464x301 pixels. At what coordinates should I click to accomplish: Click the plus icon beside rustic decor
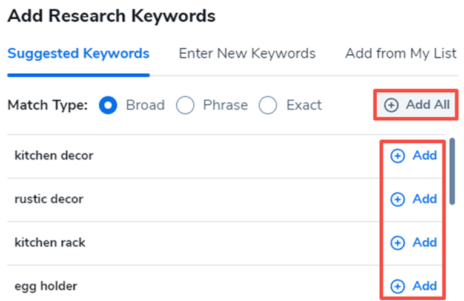tap(397, 199)
